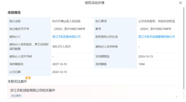
Task: Click the 冻结情况 section heading
Action: pyautogui.click(x=14, y=13)
